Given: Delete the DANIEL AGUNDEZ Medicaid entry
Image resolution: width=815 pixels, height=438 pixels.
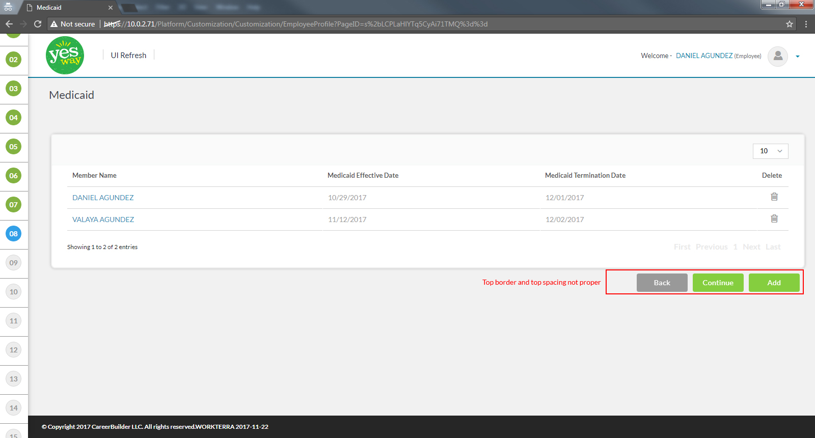Looking at the screenshot, I should pos(774,197).
